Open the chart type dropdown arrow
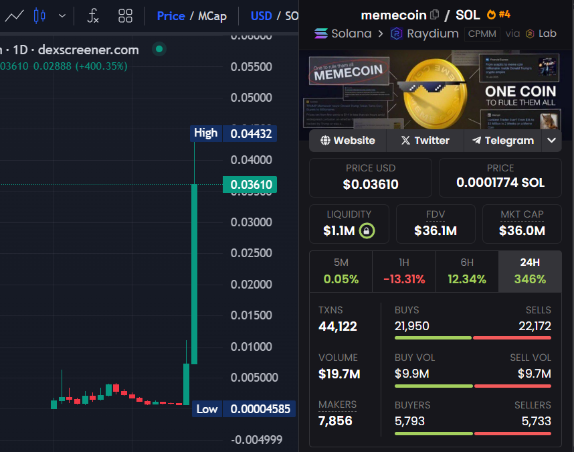 tap(62, 16)
